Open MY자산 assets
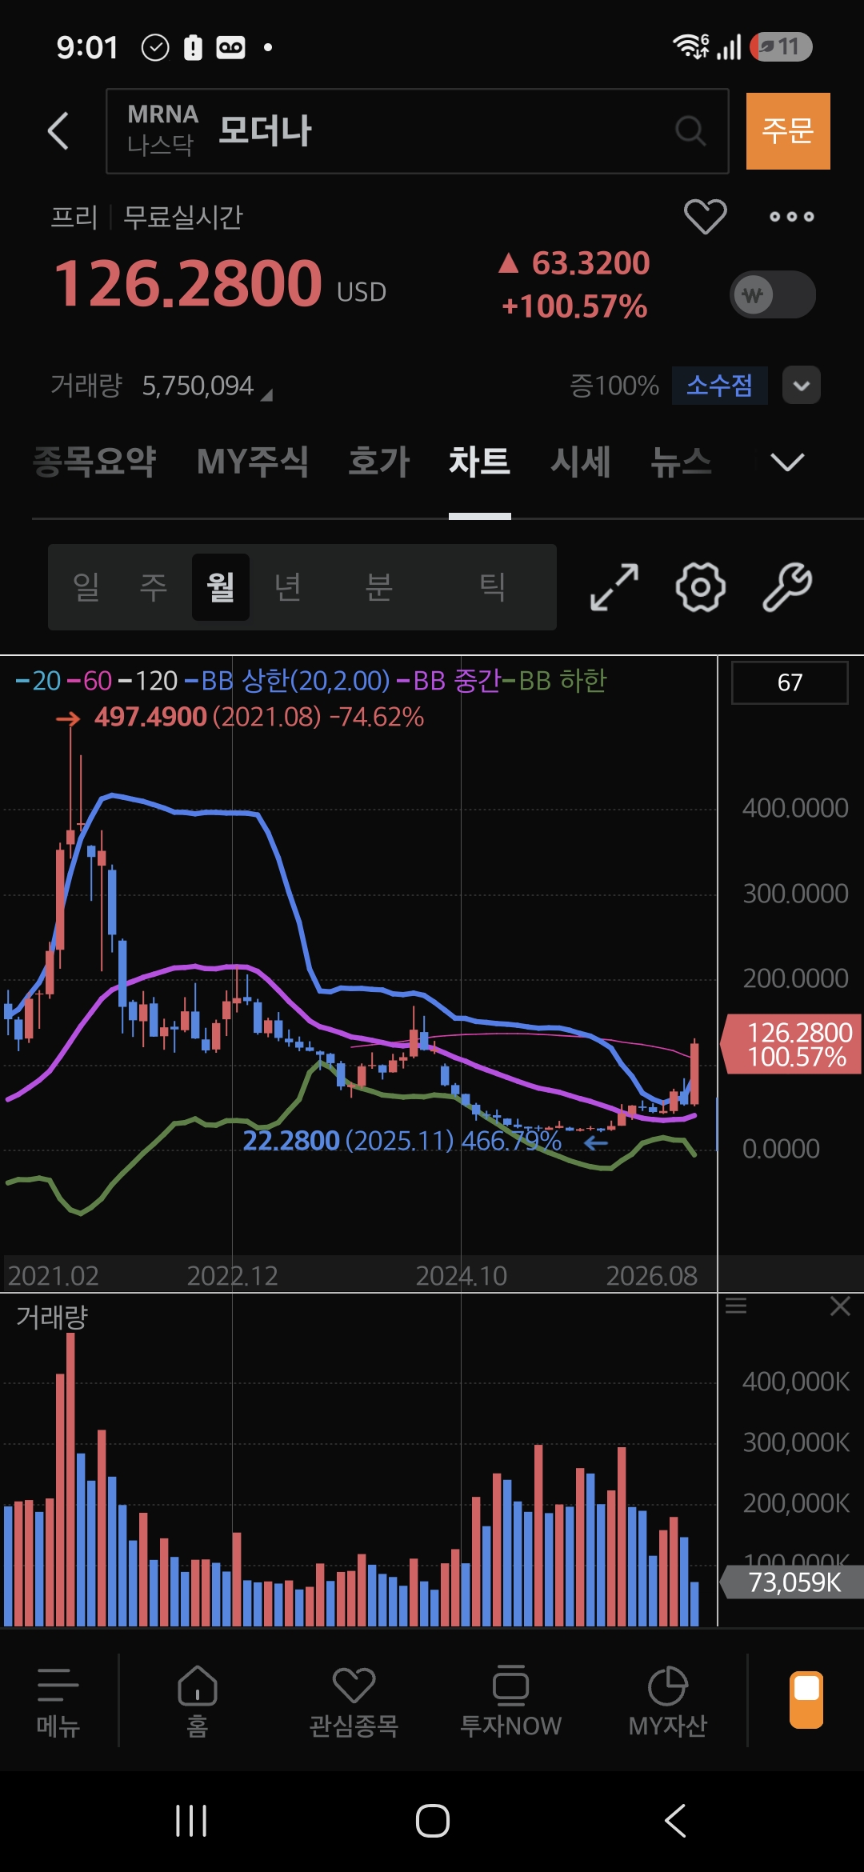864x1872 pixels. point(667,1701)
